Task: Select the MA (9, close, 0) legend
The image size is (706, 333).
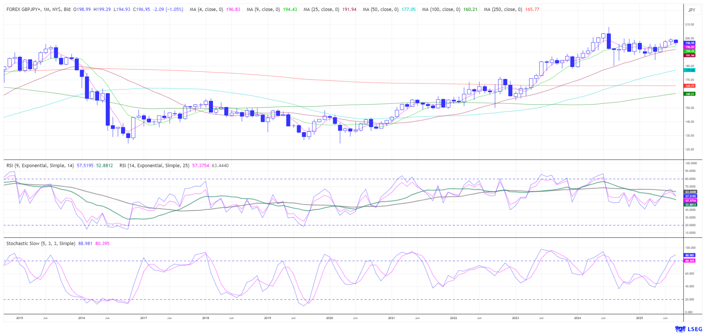Action: click(263, 9)
